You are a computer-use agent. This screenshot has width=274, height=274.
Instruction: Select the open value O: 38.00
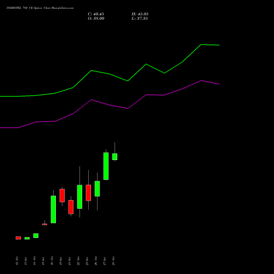[x=96, y=19]
